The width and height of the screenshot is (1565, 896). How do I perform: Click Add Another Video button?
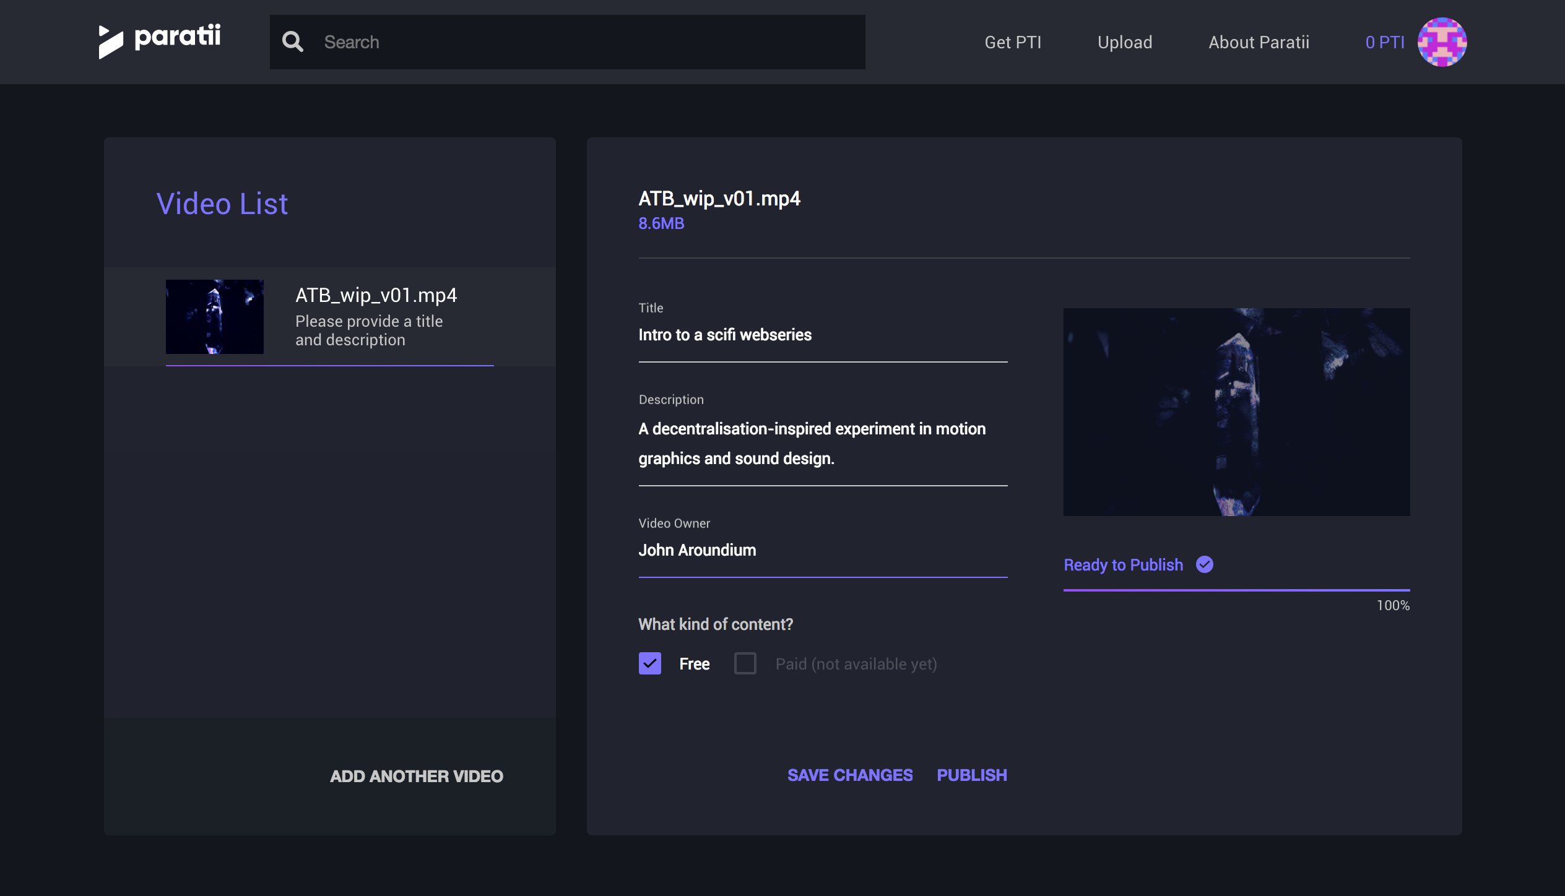point(416,776)
